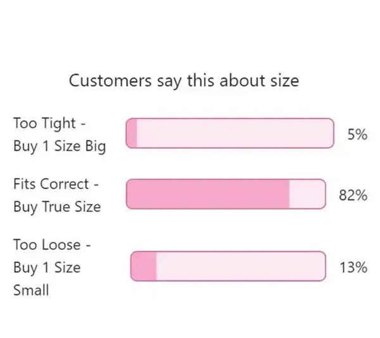Screen dimensions: 380x338
Task: Click the "Buy 1 Size Big" text
Action: click(x=60, y=146)
